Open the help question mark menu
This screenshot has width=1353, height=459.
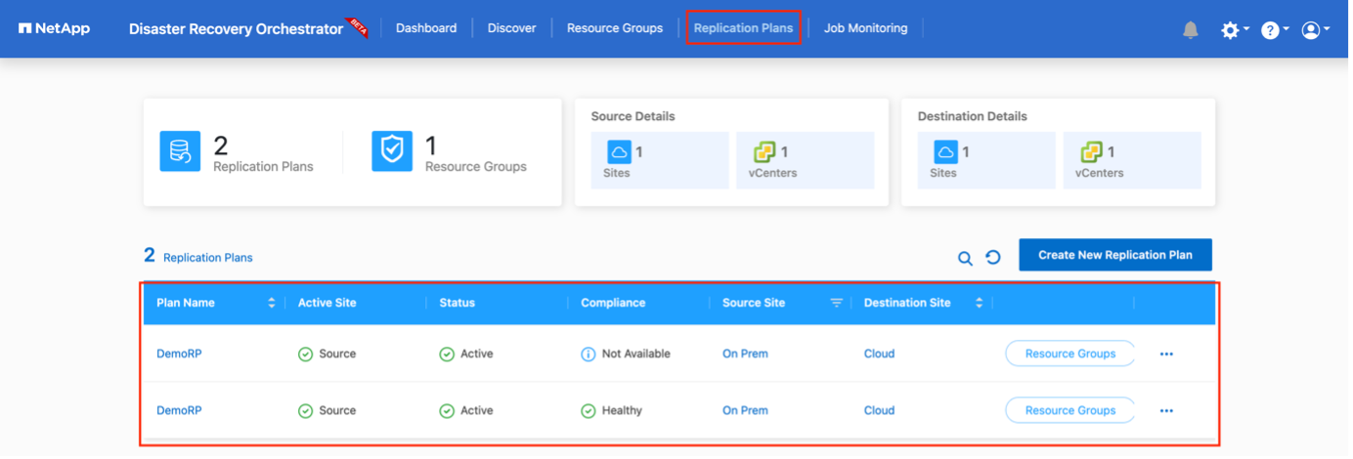click(x=1270, y=30)
